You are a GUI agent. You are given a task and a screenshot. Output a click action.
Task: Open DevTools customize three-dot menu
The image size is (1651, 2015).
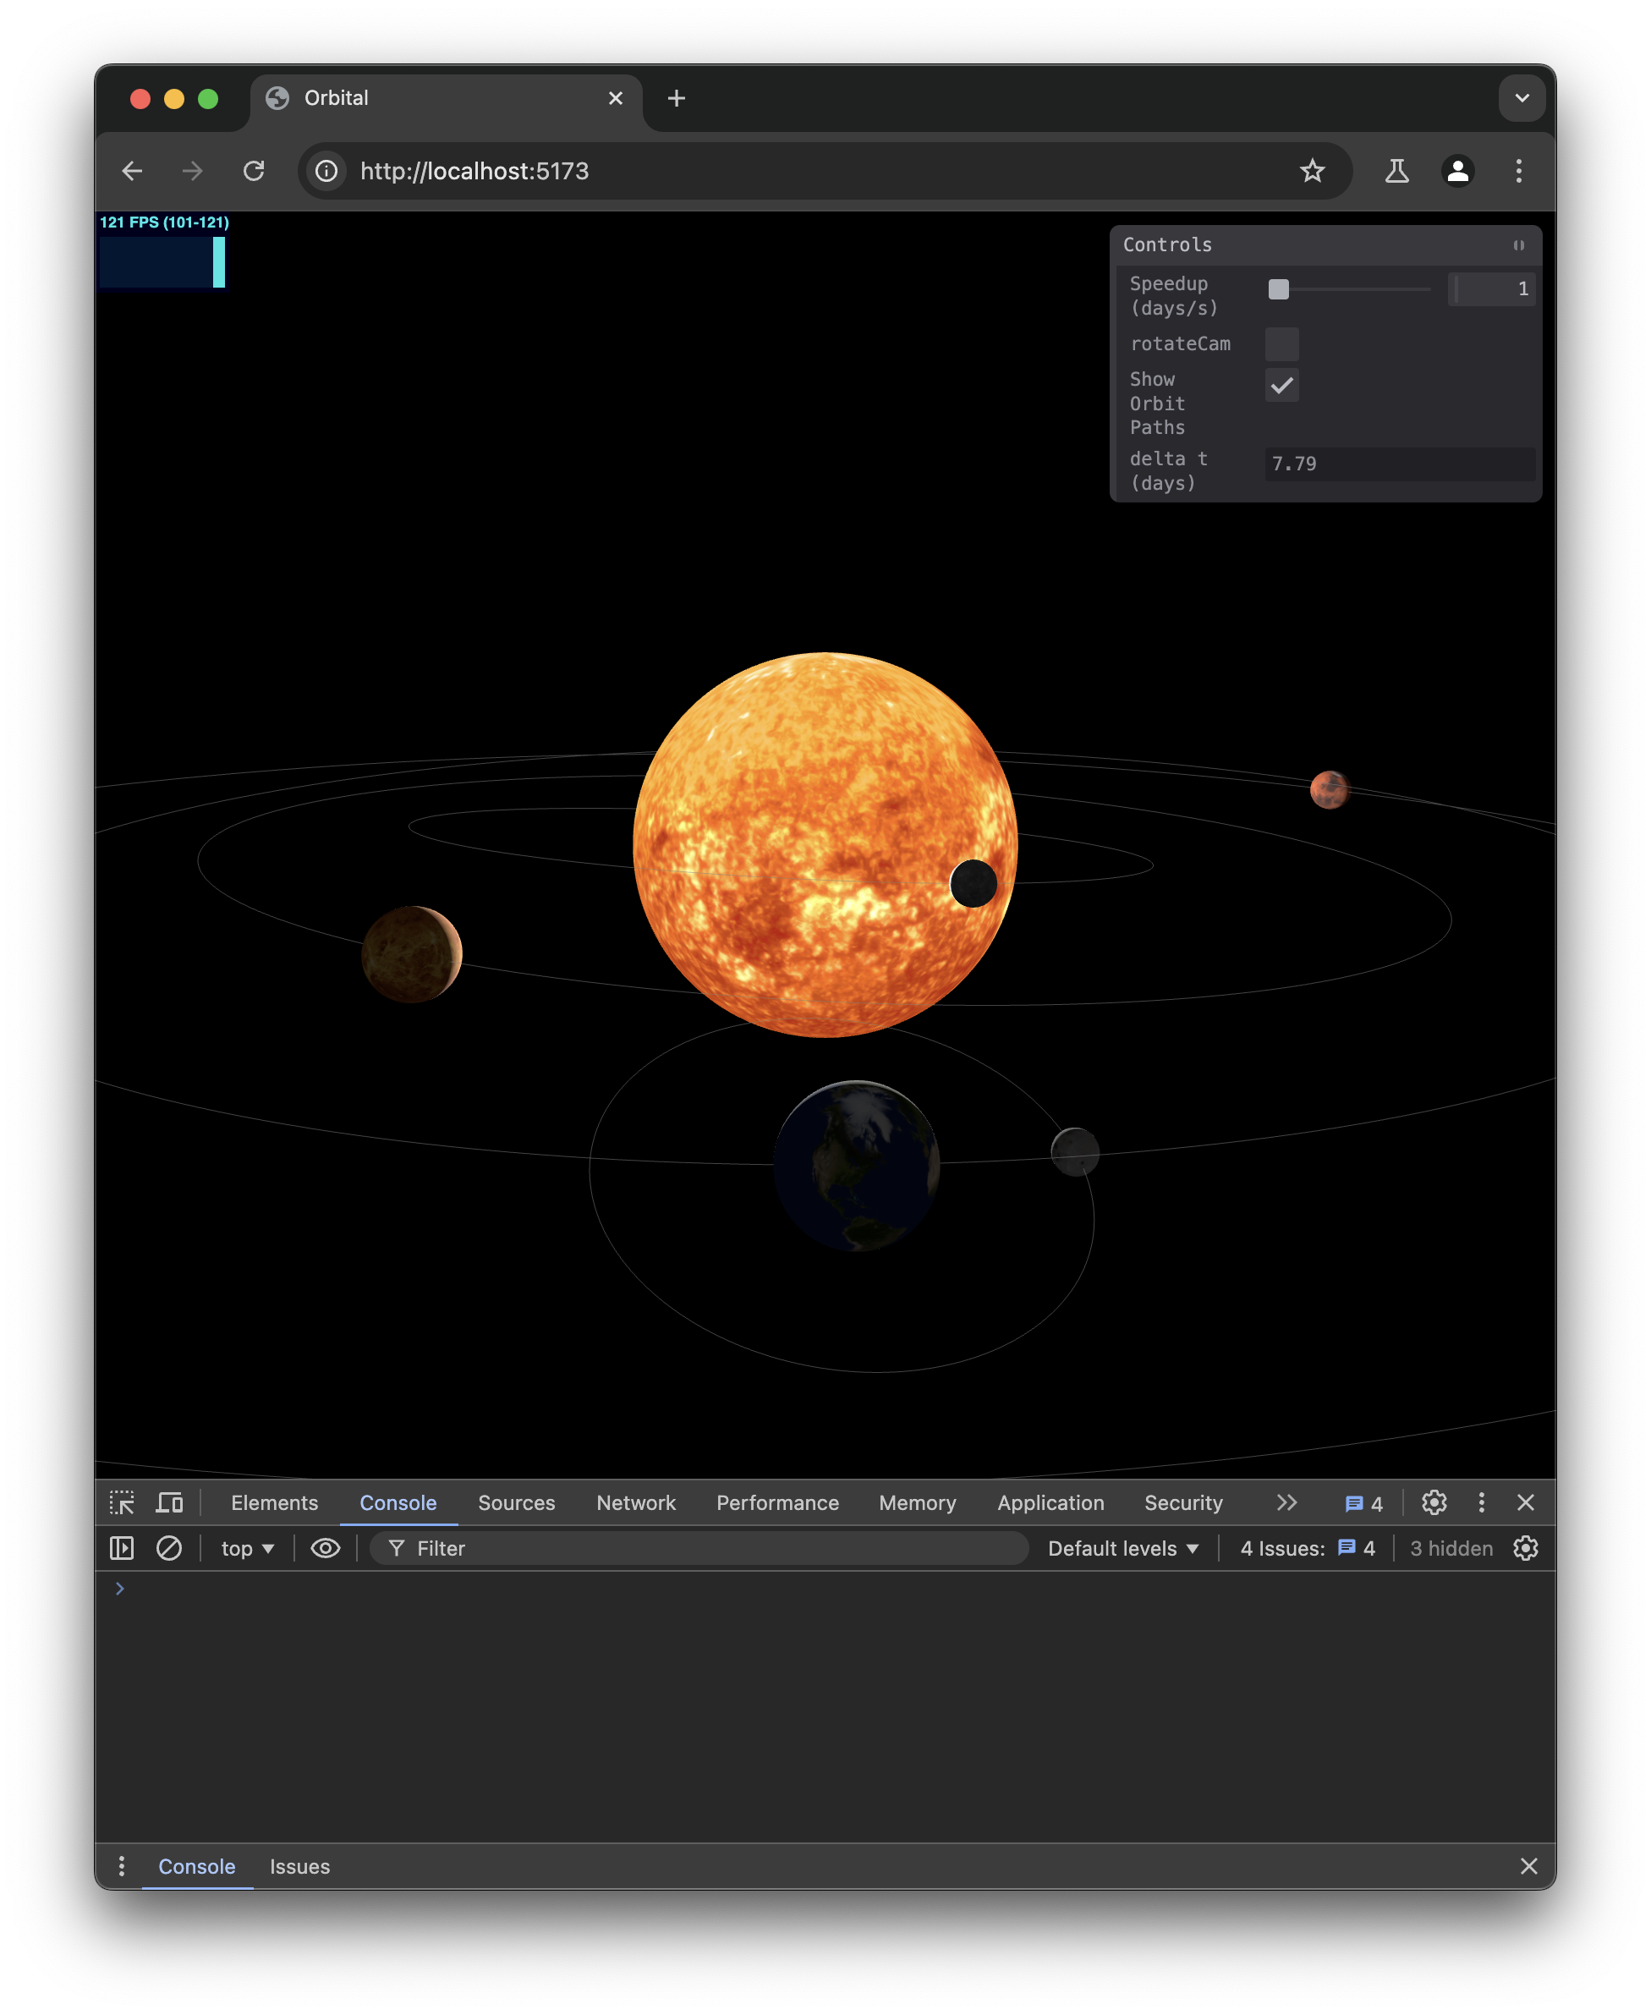1481,1502
